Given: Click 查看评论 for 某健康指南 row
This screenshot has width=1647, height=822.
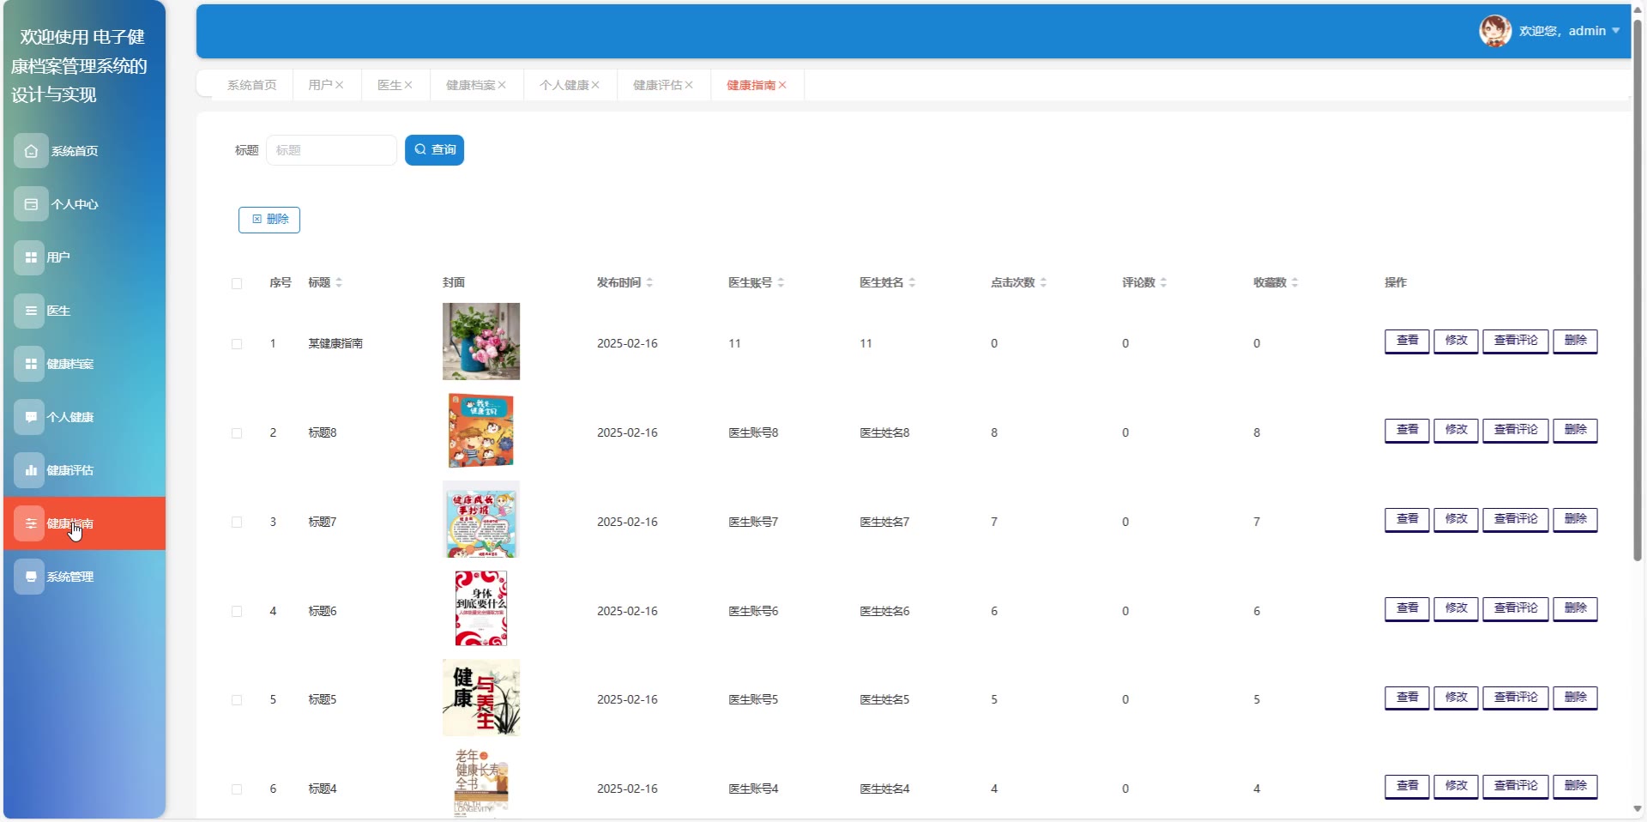Looking at the screenshot, I should click(1516, 341).
